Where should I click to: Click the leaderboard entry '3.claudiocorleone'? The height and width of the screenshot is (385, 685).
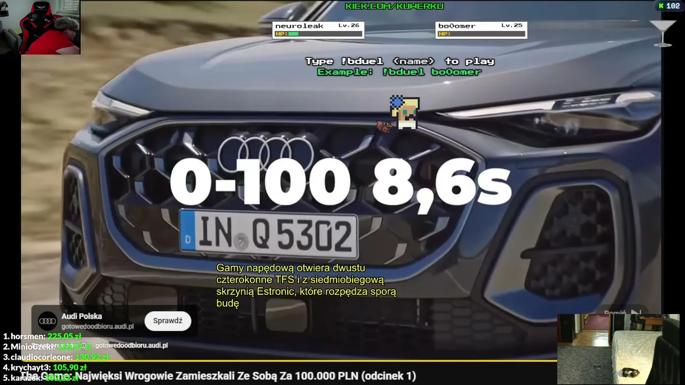tap(56, 357)
